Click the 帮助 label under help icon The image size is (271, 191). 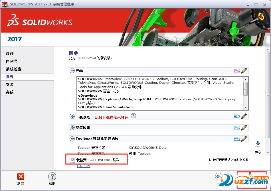coord(52,184)
